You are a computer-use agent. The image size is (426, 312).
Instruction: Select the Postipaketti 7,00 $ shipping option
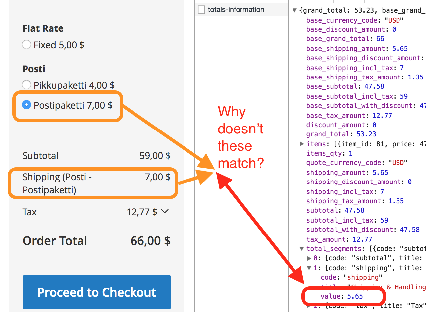click(x=27, y=105)
